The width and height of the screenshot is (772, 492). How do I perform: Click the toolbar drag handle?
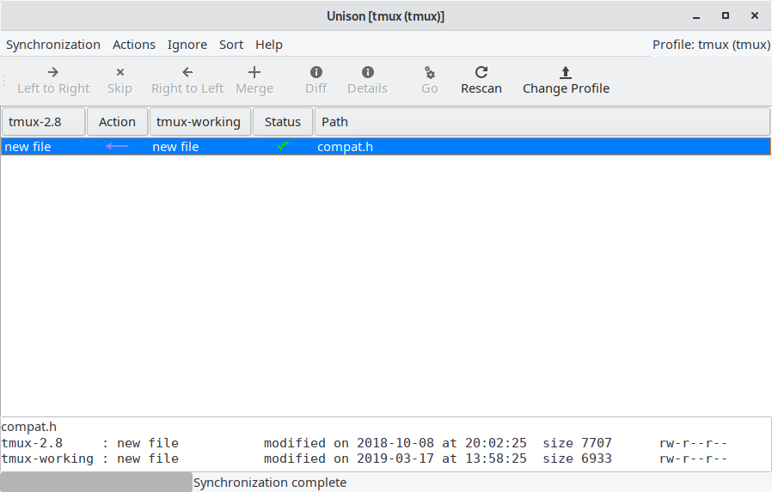tap(4, 81)
